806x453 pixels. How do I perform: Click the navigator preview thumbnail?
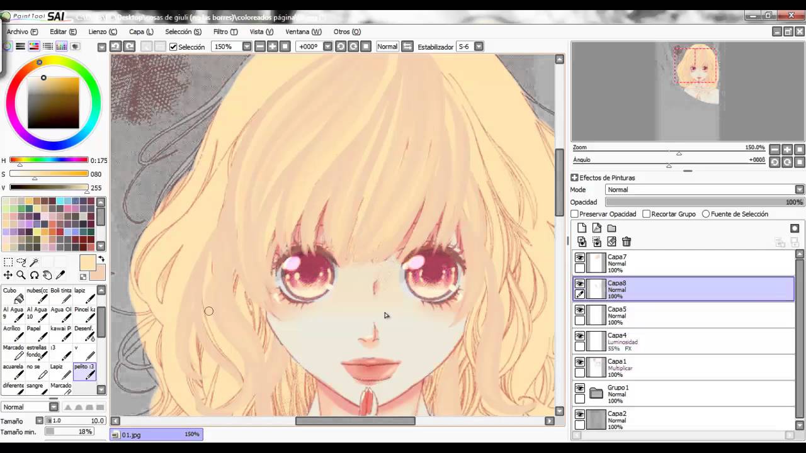point(688,91)
